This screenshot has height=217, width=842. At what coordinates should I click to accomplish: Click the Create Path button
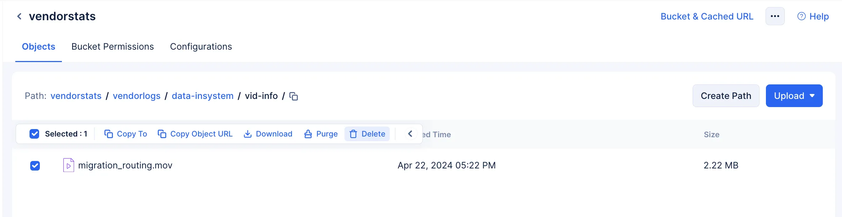pos(726,96)
